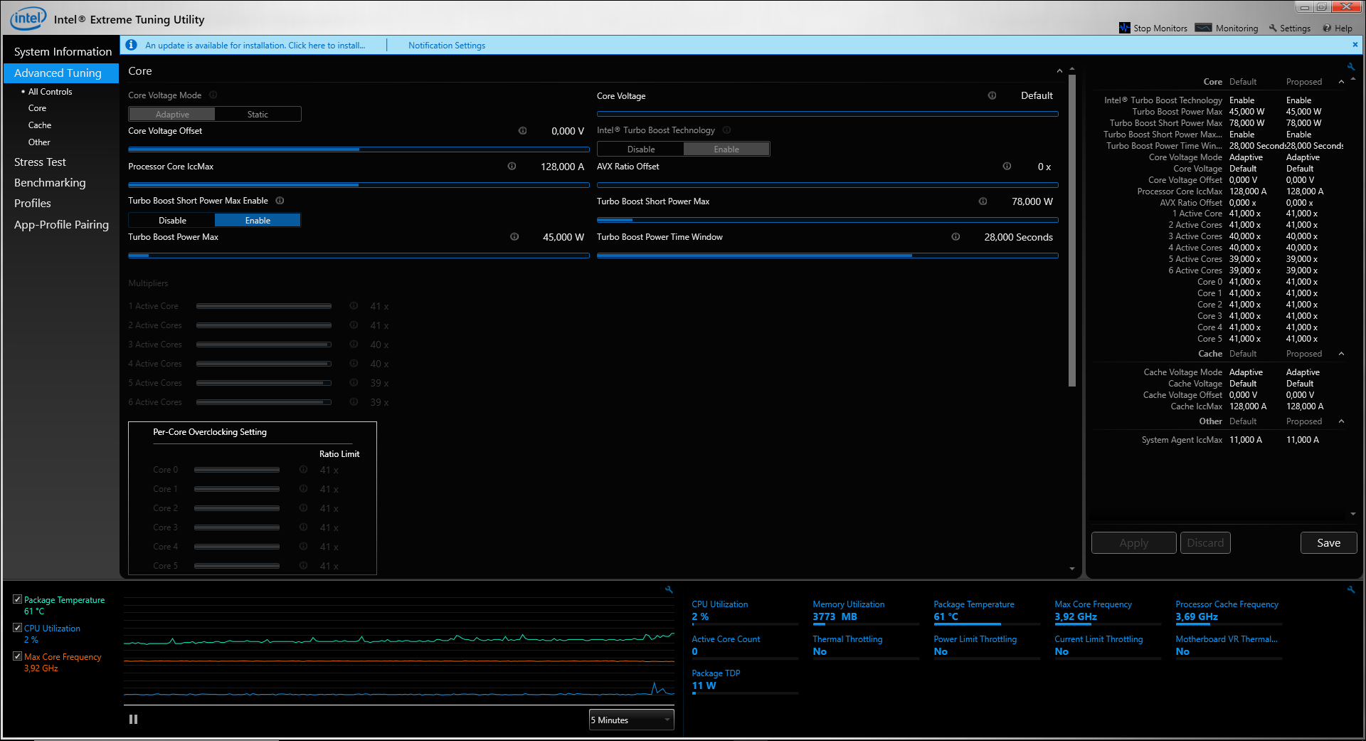Collapse the Other group in proposed settings list
This screenshot has width=1366, height=741.
[1341, 421]
